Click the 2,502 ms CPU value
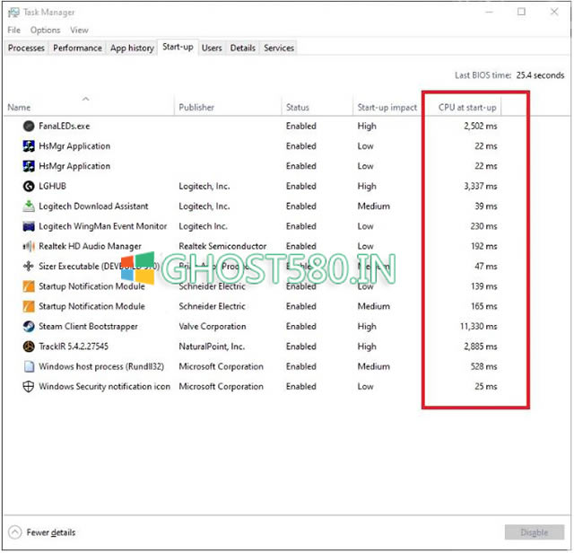 [481, 127]
